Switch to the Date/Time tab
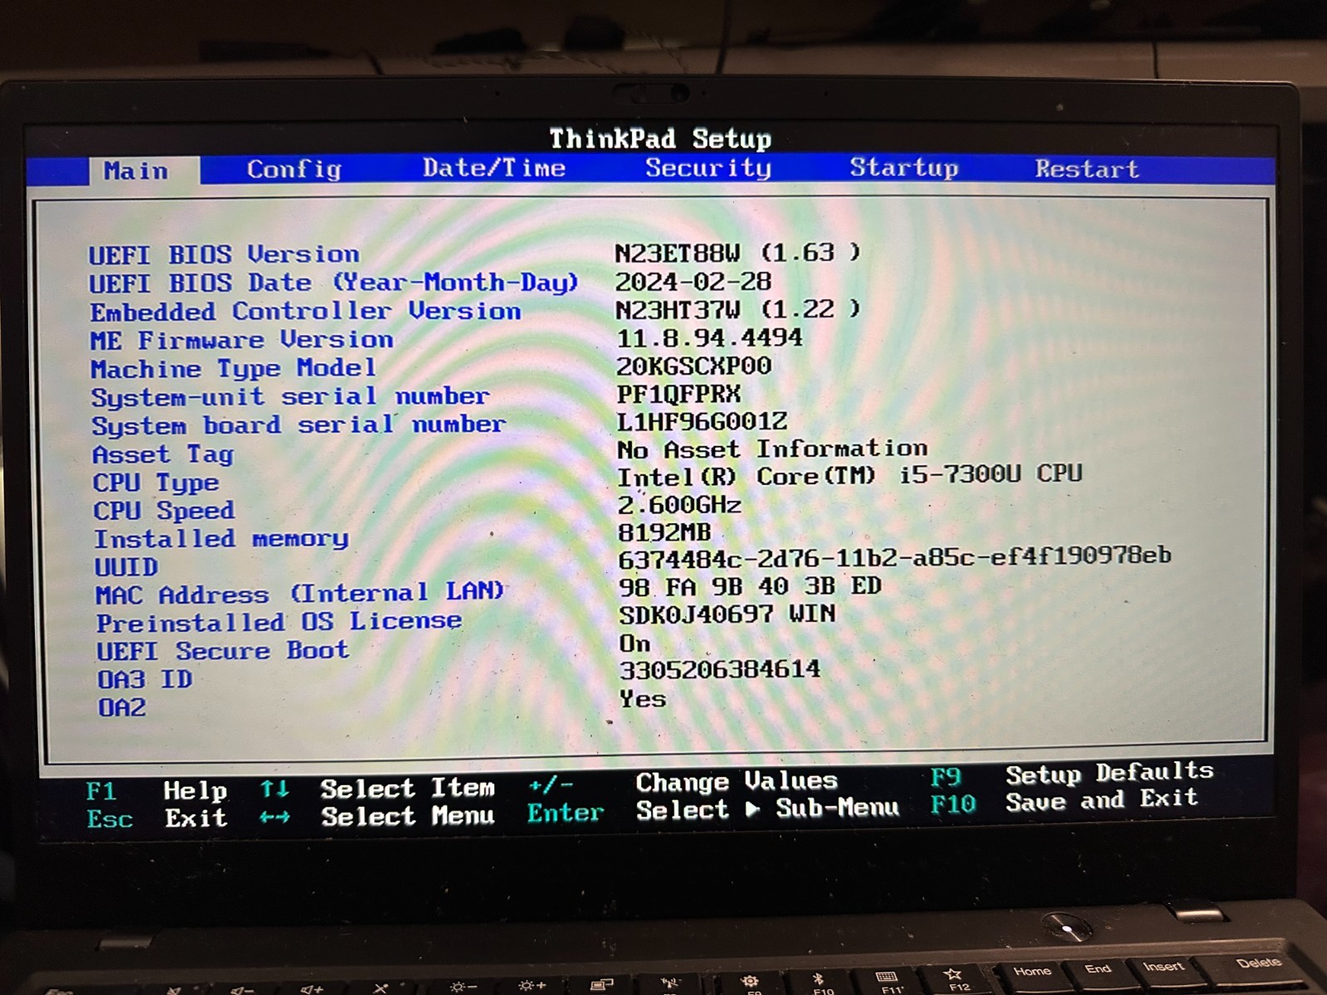The image size is (1327, 995). [494, 167]
